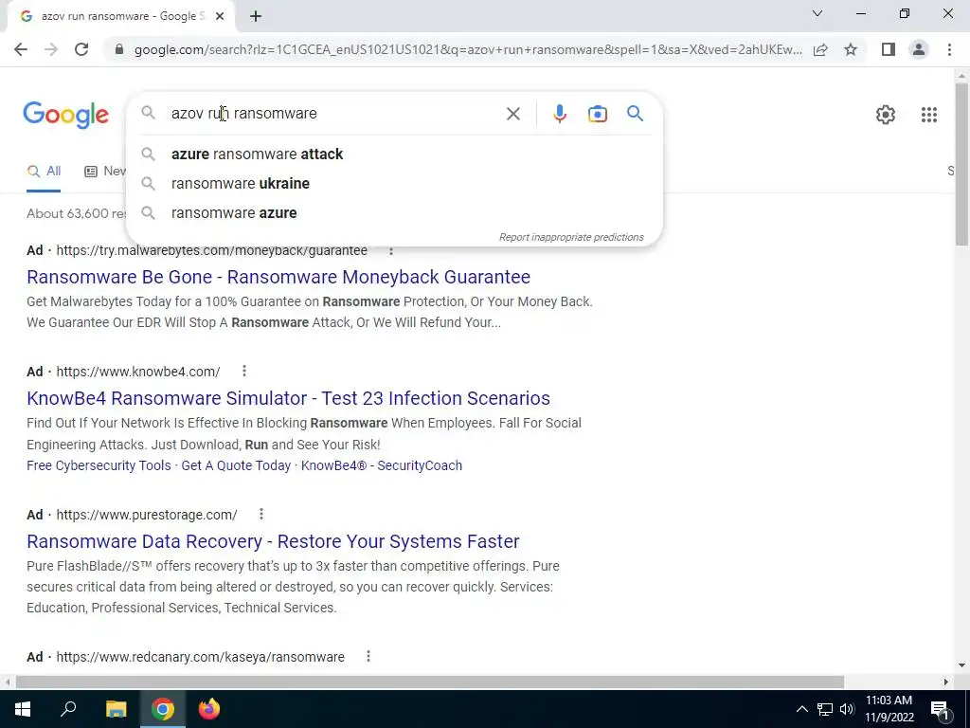The width and height of the screenshot is (970, 728).
Task: Switch to the All results tab
Action: (44, 172)
